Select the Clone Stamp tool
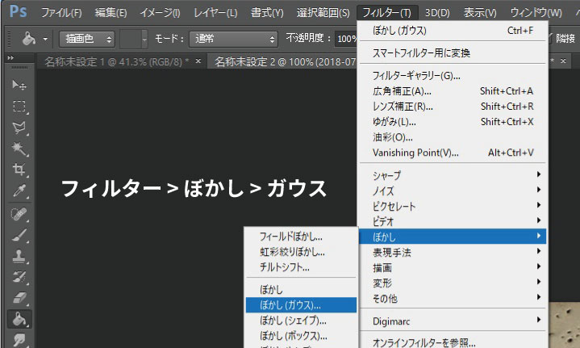Image resolution: width=580 pixels, height=348 pixels. (x=19, y=256)
